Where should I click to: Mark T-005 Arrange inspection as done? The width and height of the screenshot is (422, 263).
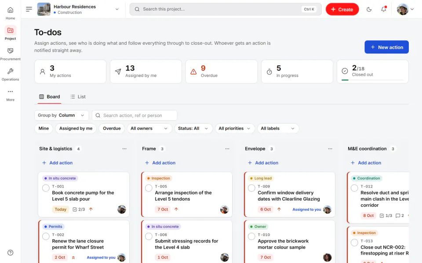[149, 188]
